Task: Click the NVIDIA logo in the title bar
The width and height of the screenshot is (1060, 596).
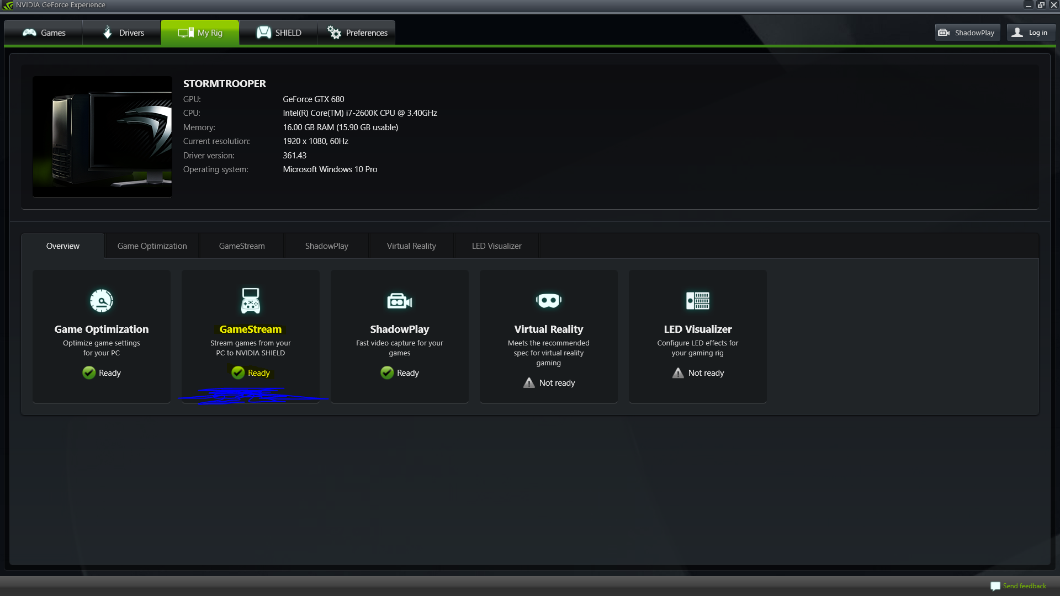Action: (x=8, y=5)
